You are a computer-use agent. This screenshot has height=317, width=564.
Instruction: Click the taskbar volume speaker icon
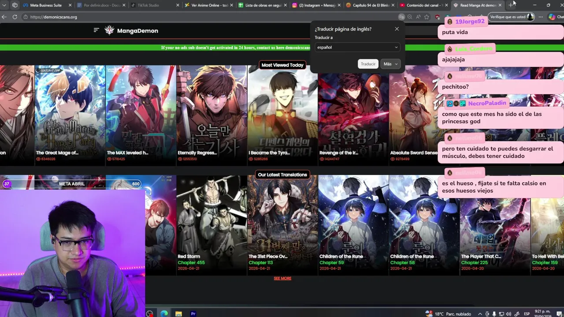[x=508, y=313]
